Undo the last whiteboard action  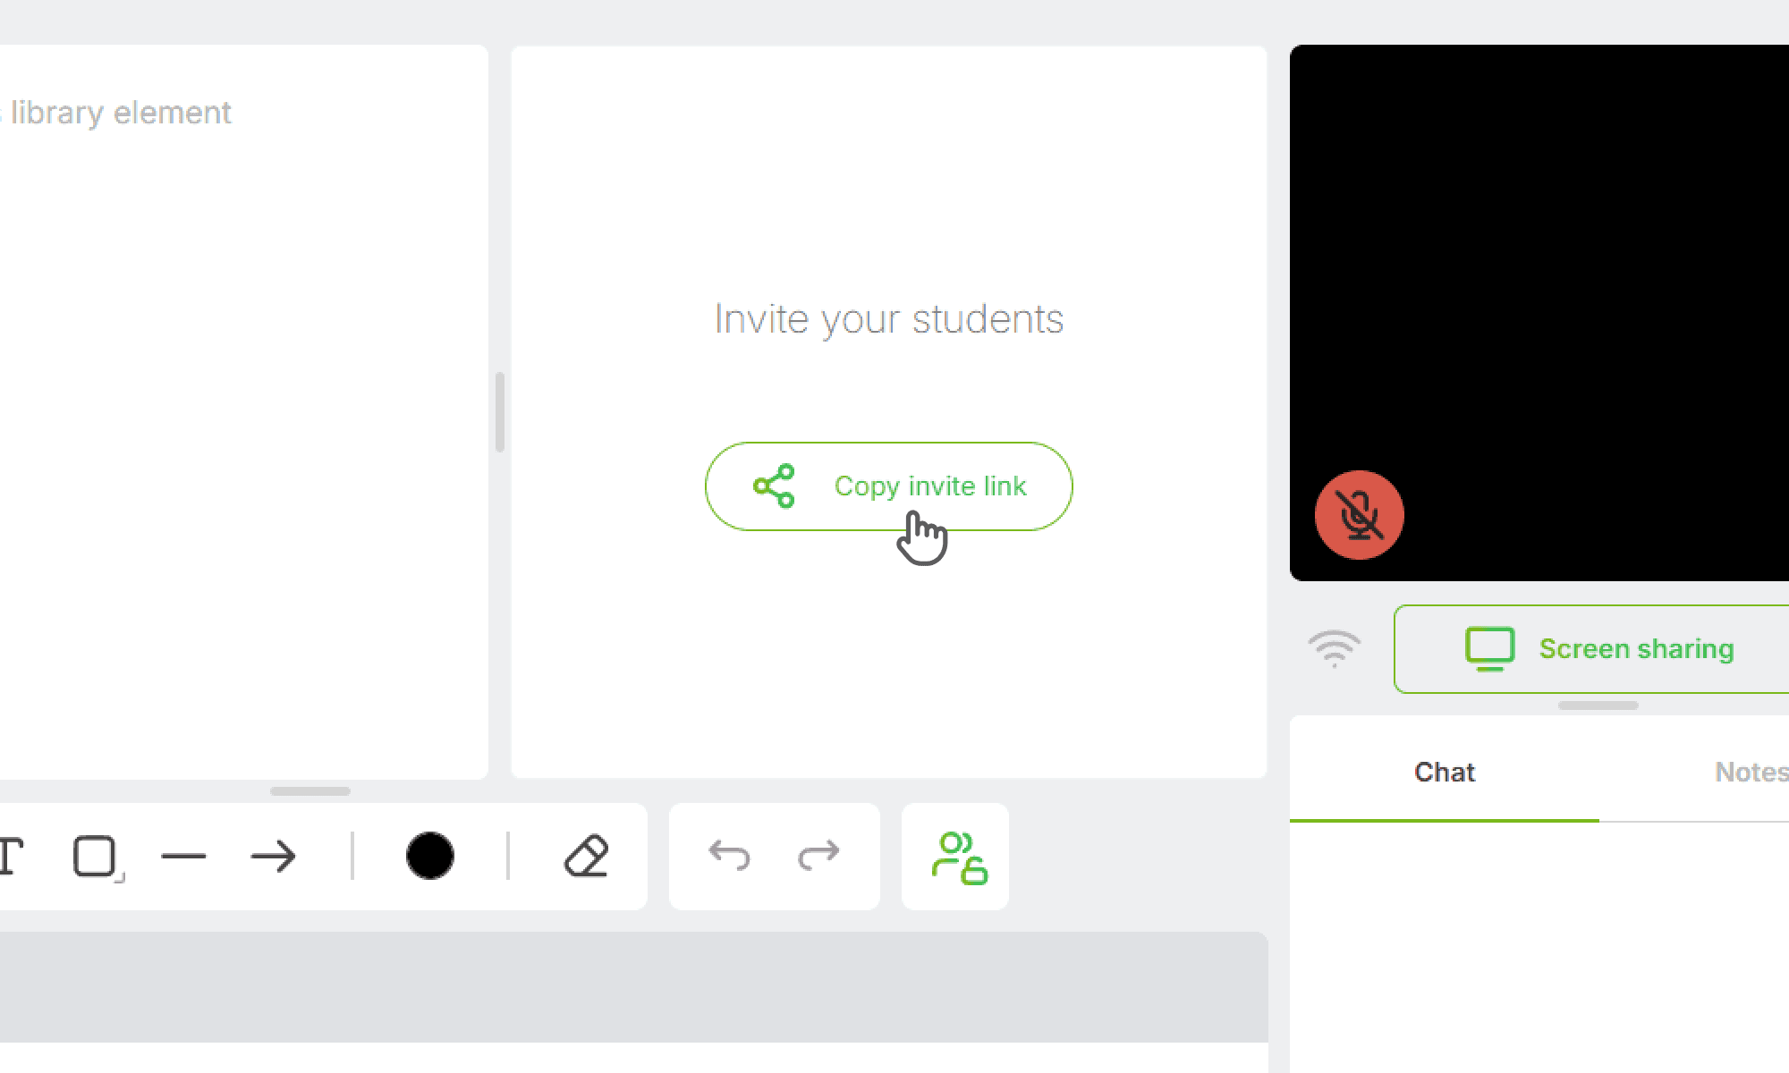[x=729, y=856]
